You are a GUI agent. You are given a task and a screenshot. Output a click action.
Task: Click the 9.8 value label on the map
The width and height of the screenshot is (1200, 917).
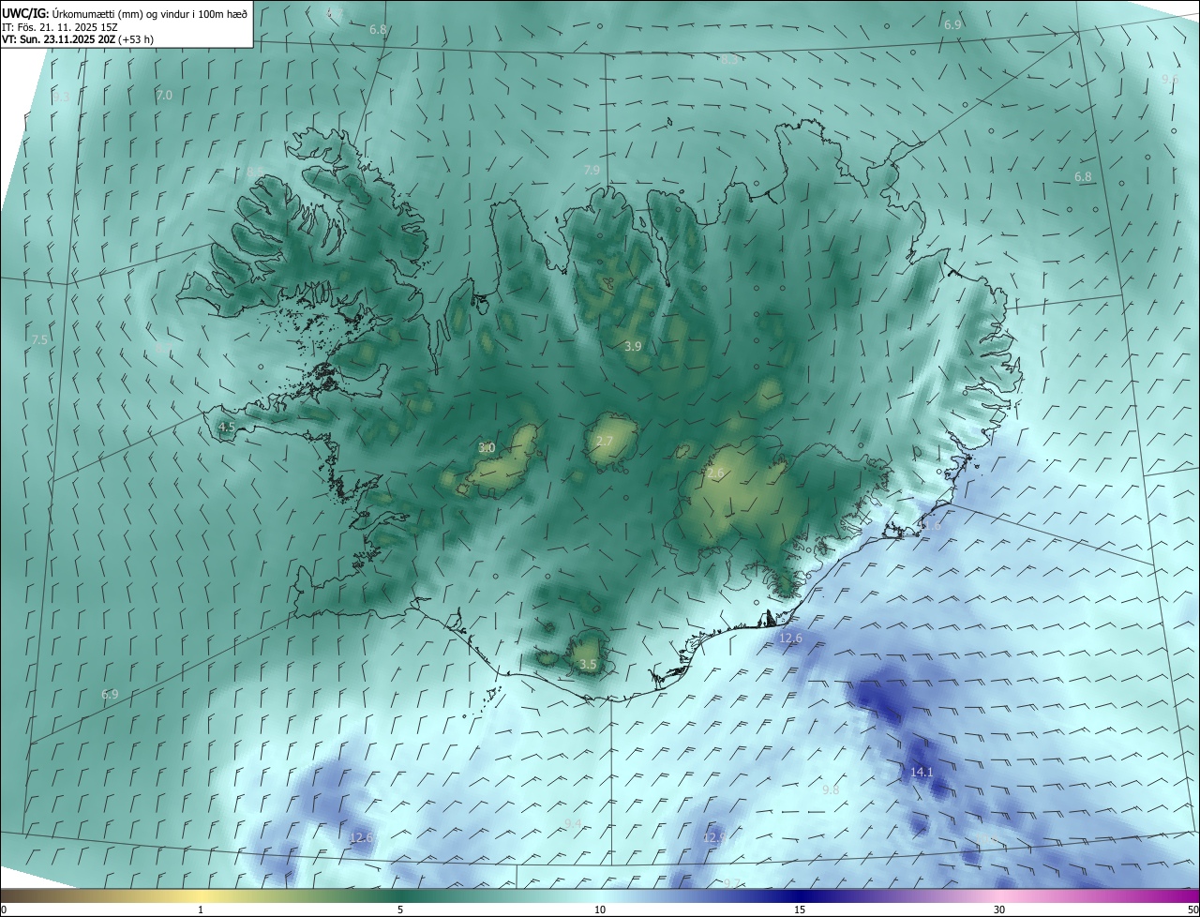831,790
